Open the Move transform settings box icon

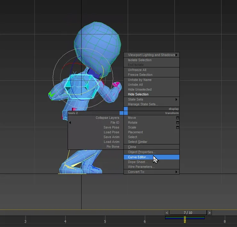pos(177,118)
